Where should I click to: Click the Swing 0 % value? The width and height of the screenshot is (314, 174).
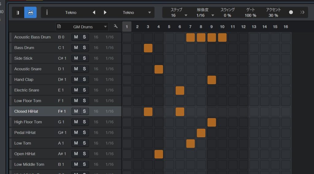pyautogui.click(x=227, y=15)
